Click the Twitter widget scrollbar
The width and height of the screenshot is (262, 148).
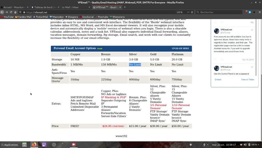[x=256, y=48]
